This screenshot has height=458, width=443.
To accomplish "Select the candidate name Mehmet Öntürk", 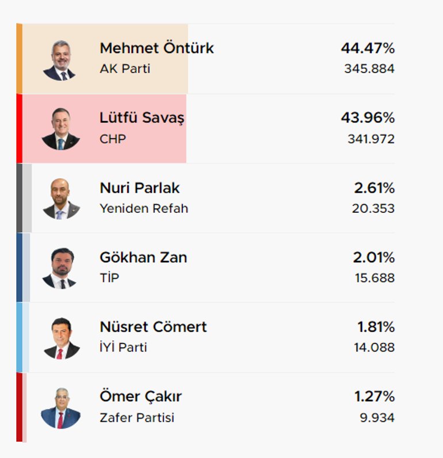I will [x=157, y=48].
